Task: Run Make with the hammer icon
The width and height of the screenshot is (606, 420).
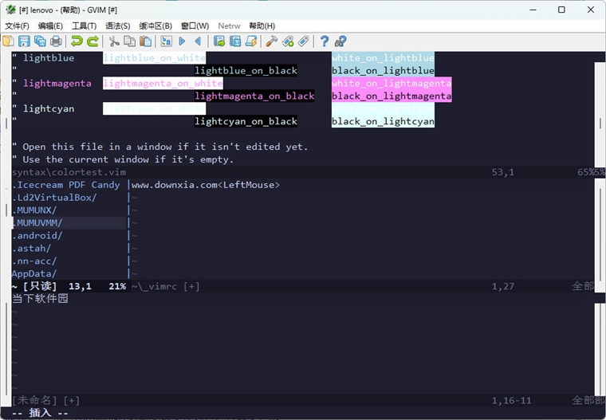Action: [272, 41]
